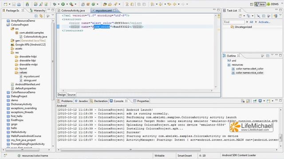Open the Android SDK and AVD Manager icon
Screen dimensions: 284x159
tap(27, 4)
